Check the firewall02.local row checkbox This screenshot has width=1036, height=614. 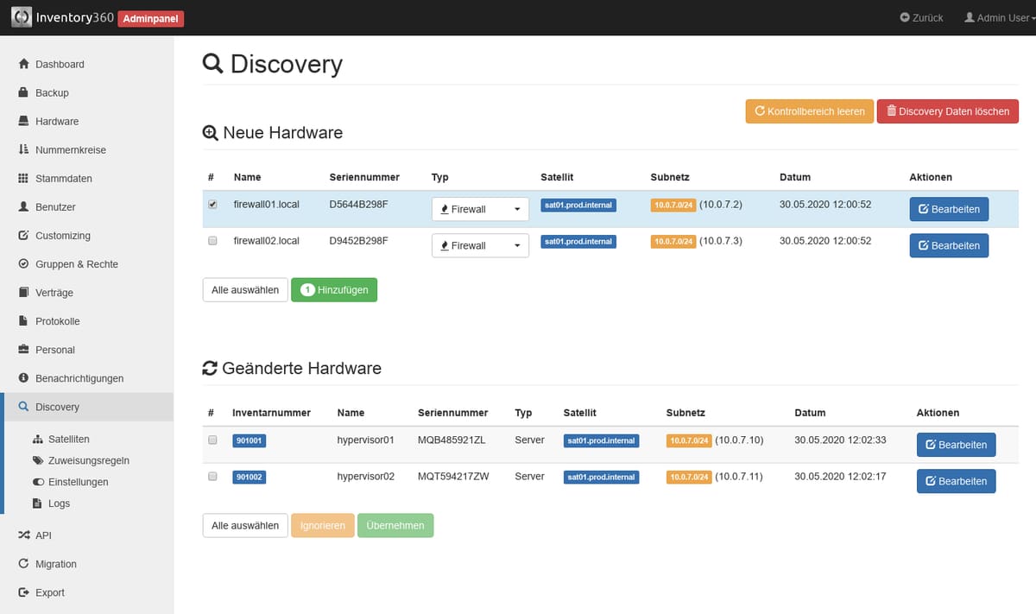pos(212,241)
